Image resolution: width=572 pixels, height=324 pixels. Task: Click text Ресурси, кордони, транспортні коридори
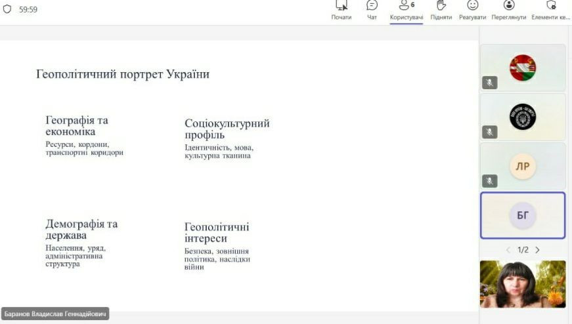84,148
